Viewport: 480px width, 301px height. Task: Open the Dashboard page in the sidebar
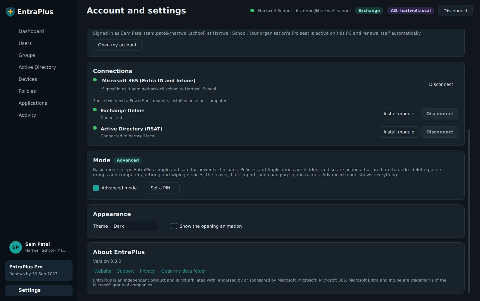(31, 31)
